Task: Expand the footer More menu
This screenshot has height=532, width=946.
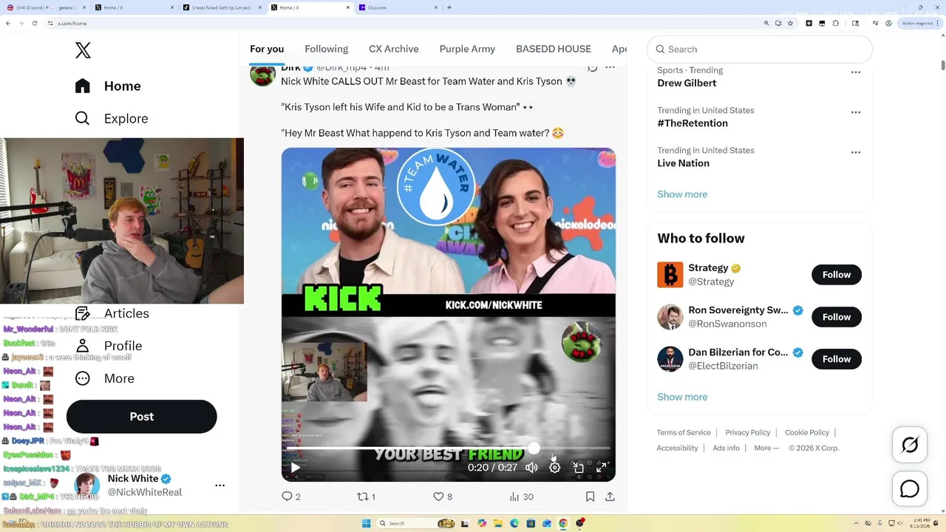Action: [x=766, y=448]
